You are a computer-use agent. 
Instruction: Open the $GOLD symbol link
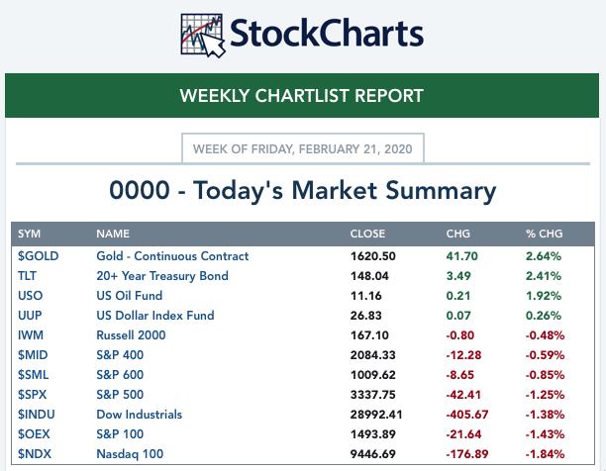coord(38,256)
